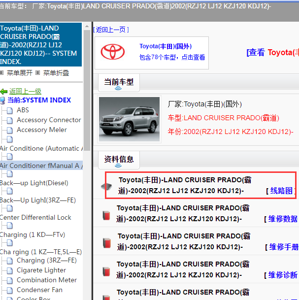
Task: Open Toyota(丰田)(国外) brand link
Action: (x=166, y=46)
